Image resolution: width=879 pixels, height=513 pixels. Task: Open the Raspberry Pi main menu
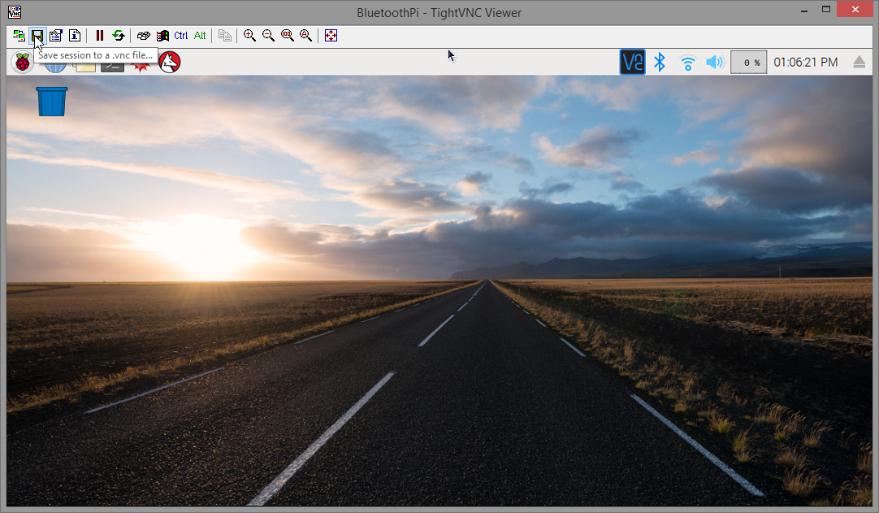(23, 62)
